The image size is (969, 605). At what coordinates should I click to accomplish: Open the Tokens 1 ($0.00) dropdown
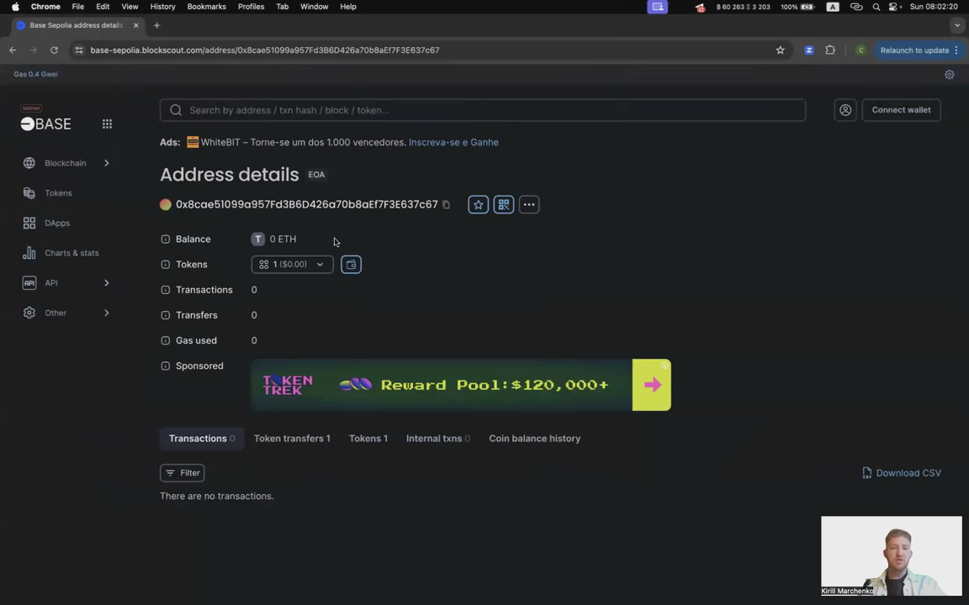[x=292, y=264]
